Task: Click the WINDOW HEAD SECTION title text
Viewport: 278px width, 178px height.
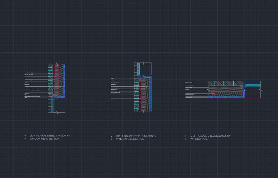Action: [45, 139]
